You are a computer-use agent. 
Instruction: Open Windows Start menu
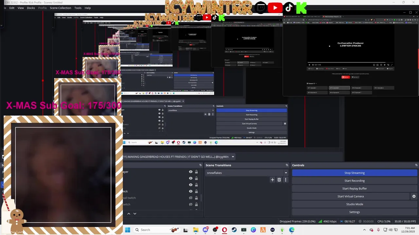pyautogui.click(x=127, y=230)
